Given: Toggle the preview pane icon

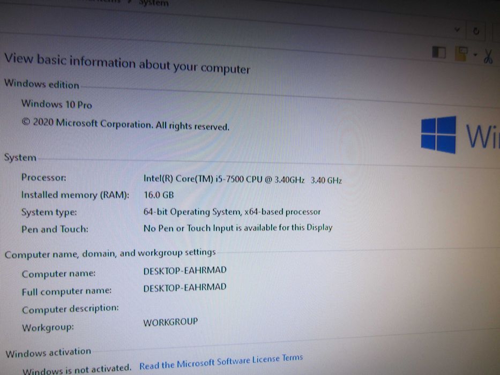Looking at the screenshot, I should click(x=439, y=52).
